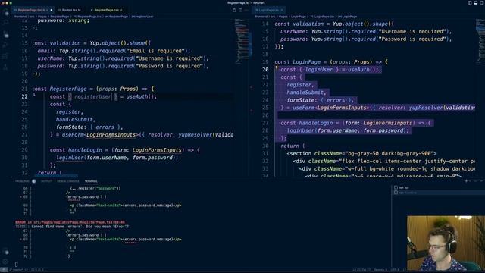
Task: Click 'useAuth' on line 20 of right editor
Action: tap(358, 69)
